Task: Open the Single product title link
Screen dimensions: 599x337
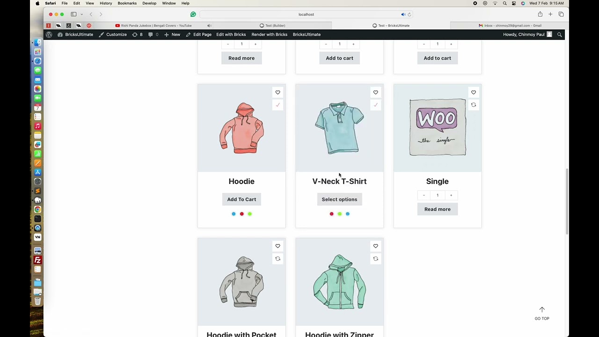Action: (437, 181)
